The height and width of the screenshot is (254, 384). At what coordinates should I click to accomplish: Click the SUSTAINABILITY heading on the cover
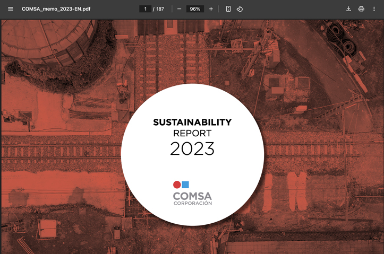coord(192,122)
